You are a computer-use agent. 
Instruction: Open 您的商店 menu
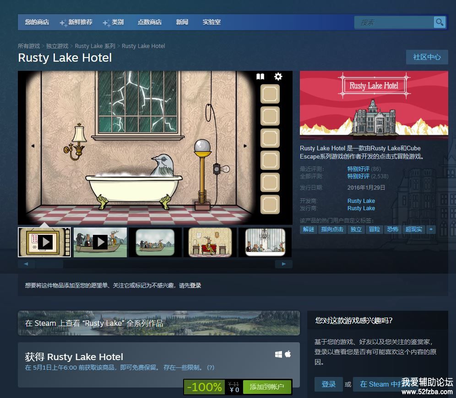(37, 22)
